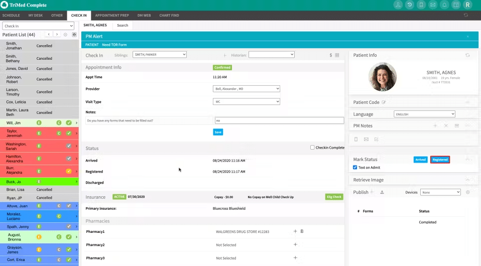Delete PM Note with X icon
Image resolution: width=481 pixels, height=266 pixels.
coord(446,126)
